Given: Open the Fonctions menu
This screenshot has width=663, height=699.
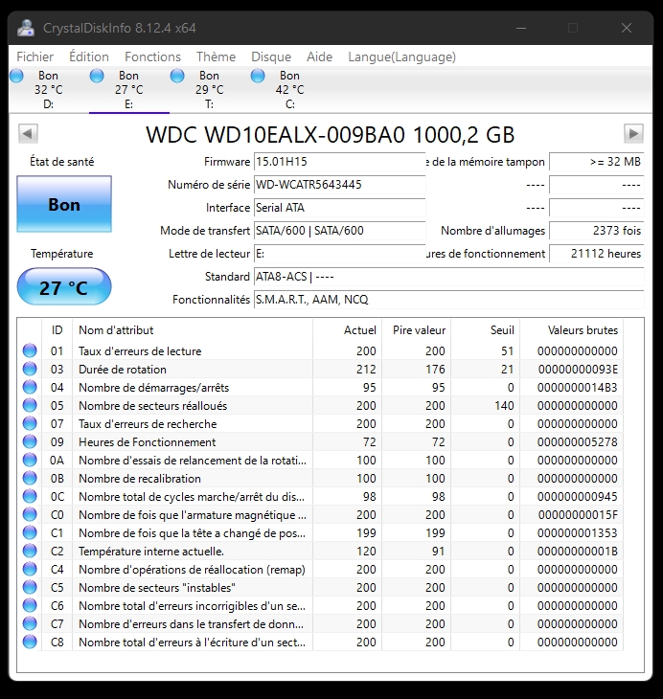Looking at the screenshot, I should [x=152, y=56].
